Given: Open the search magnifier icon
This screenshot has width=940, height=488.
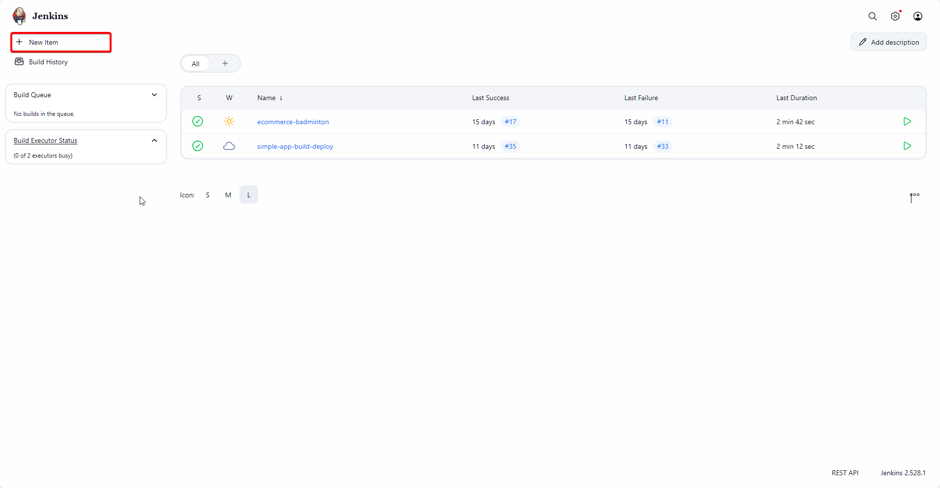Looking at the screenshot, I should (872, 16).
